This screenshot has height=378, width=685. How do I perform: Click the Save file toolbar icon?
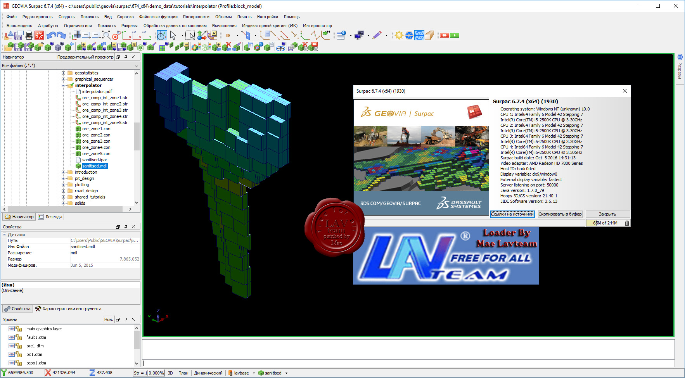[x=19, y=36]
